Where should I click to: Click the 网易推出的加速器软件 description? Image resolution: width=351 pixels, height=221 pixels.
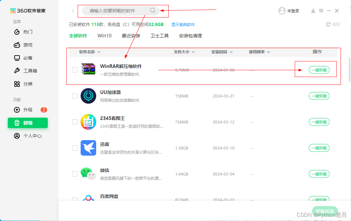(120, 100)
